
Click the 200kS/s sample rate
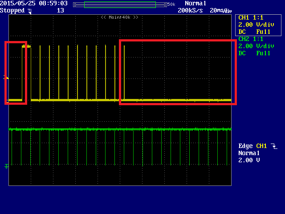[190, 10]
